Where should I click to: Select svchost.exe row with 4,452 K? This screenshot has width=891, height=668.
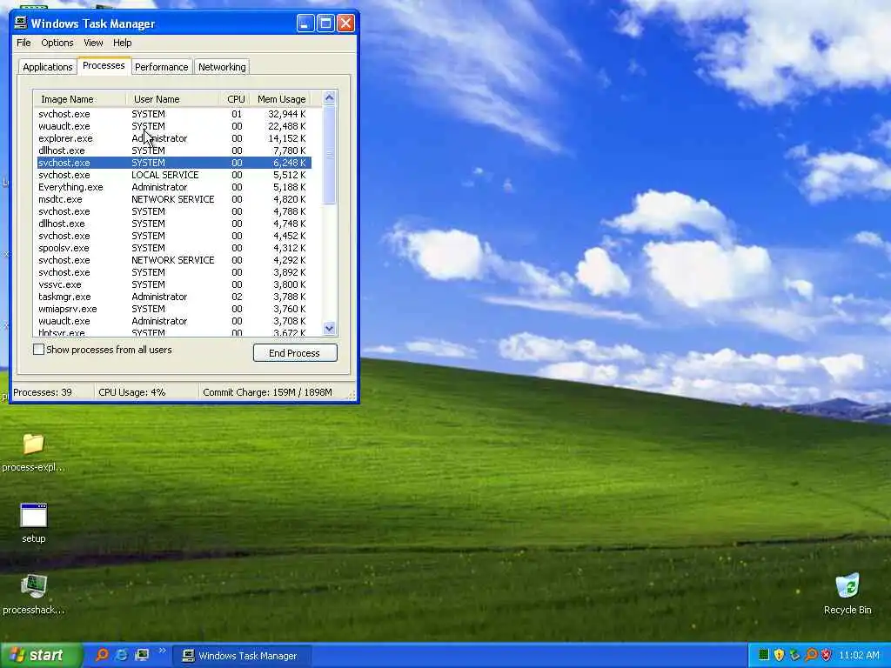coord(174,236)
